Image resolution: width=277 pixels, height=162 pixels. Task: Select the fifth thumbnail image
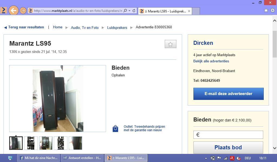75,143
